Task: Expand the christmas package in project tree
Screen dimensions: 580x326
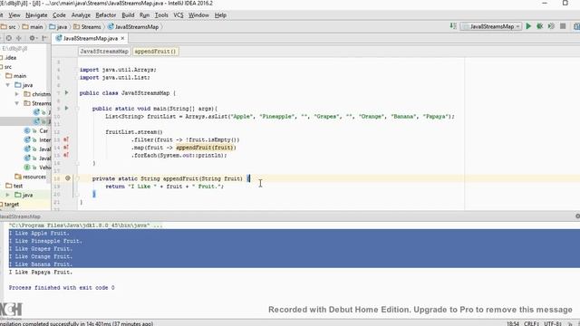Action: 16,94
